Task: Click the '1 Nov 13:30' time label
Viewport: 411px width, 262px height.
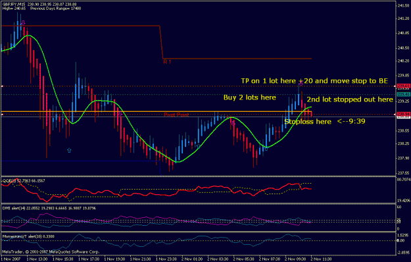Action: pos(37,259)
